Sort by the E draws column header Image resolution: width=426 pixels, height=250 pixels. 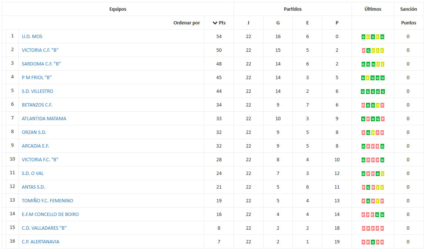pyautogui.click(x=307, y=23)
